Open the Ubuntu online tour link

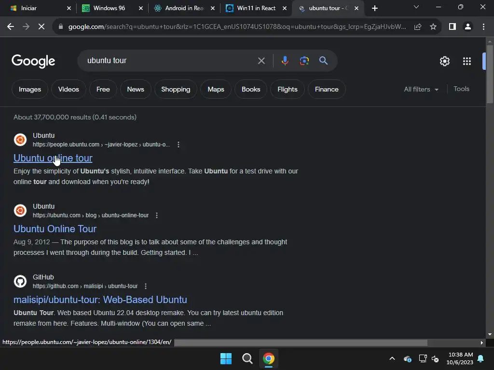pyautogui.click(x=53, y=158)
